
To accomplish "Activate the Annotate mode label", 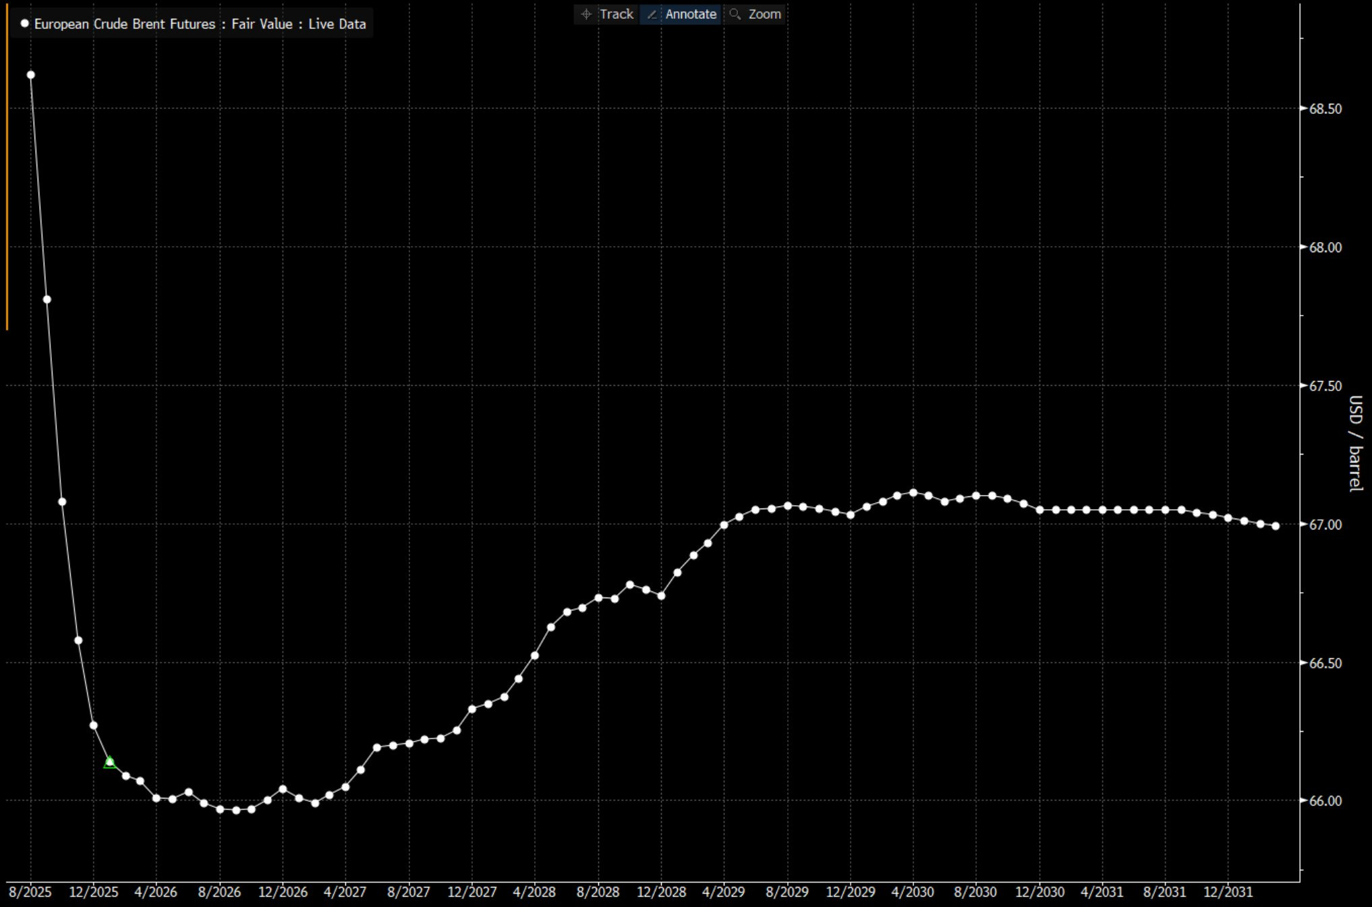I will click(x=691, y=14).
